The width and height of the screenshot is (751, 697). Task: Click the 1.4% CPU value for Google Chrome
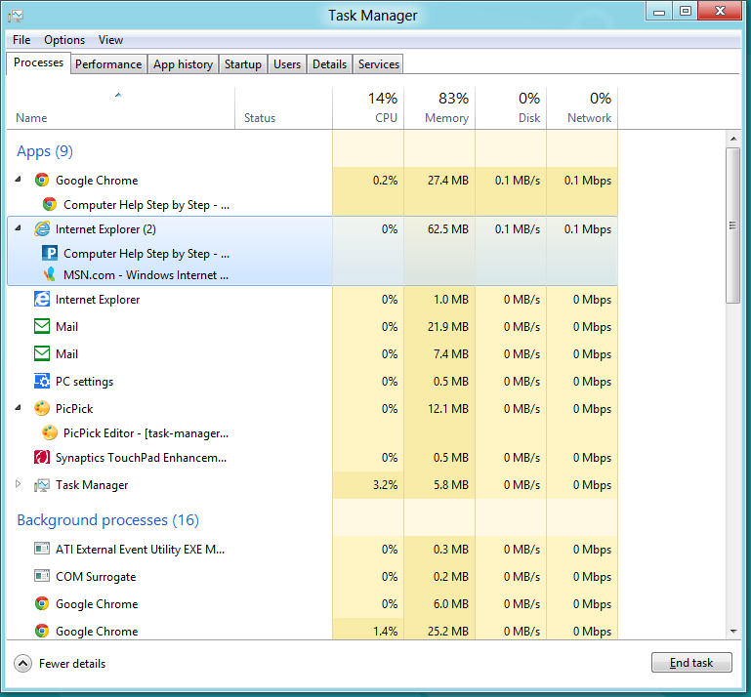point(385,632)
